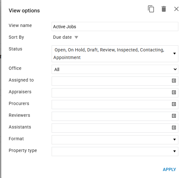This screenshot has width=185, height=178.
Task: Click inside the Assistants input field
Action: [112, 128]
